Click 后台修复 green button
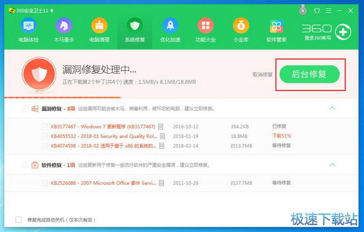This screenshot has height=232, width=364. click(310, 74)
